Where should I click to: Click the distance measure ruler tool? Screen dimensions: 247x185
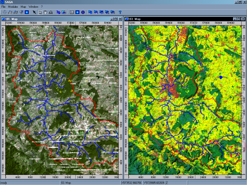[x=51, y=12]
